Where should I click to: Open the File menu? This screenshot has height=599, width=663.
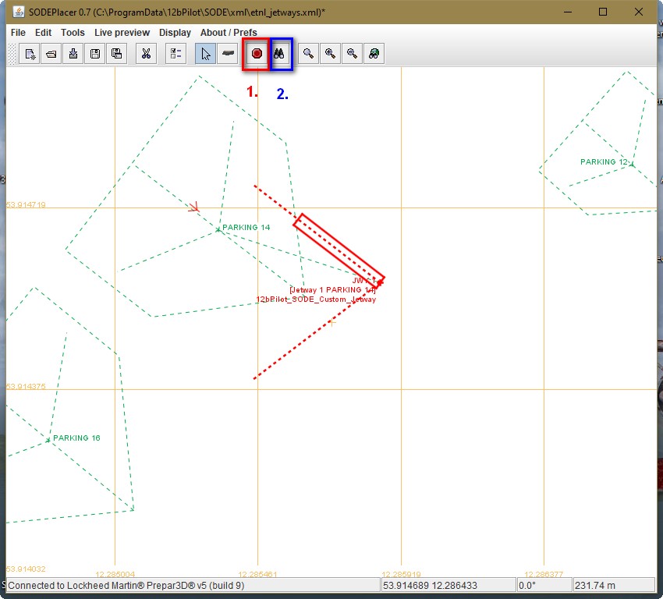pyautogui.click(x=18, y=33)
